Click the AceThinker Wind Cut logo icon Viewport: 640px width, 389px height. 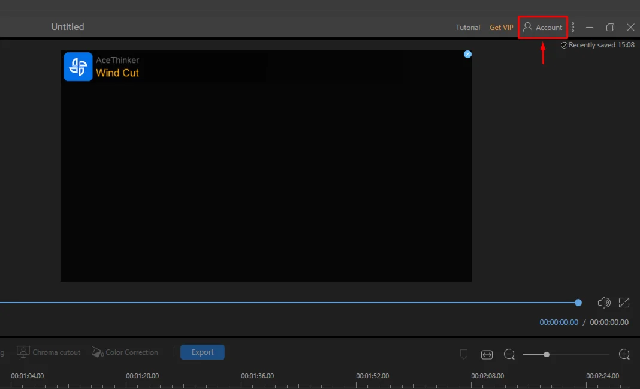click(78, 67)
